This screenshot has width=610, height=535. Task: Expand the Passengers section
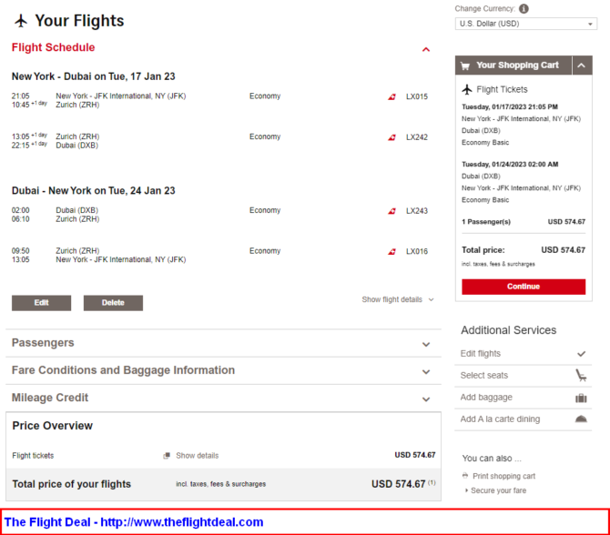(223, 343)
